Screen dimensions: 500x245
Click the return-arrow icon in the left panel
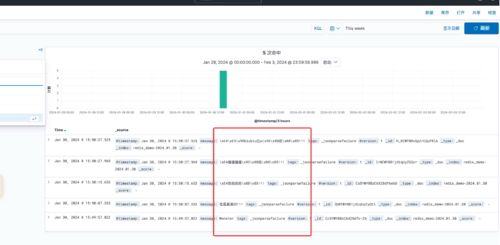[x=34, y=118]
